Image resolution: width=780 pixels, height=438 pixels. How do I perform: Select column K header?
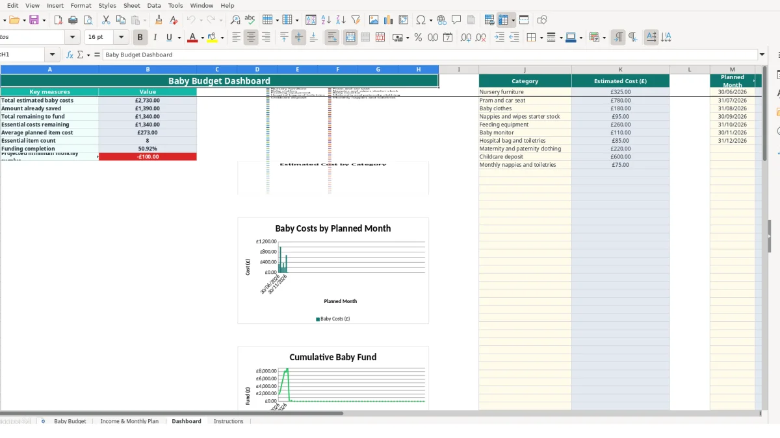click(621, 69)
